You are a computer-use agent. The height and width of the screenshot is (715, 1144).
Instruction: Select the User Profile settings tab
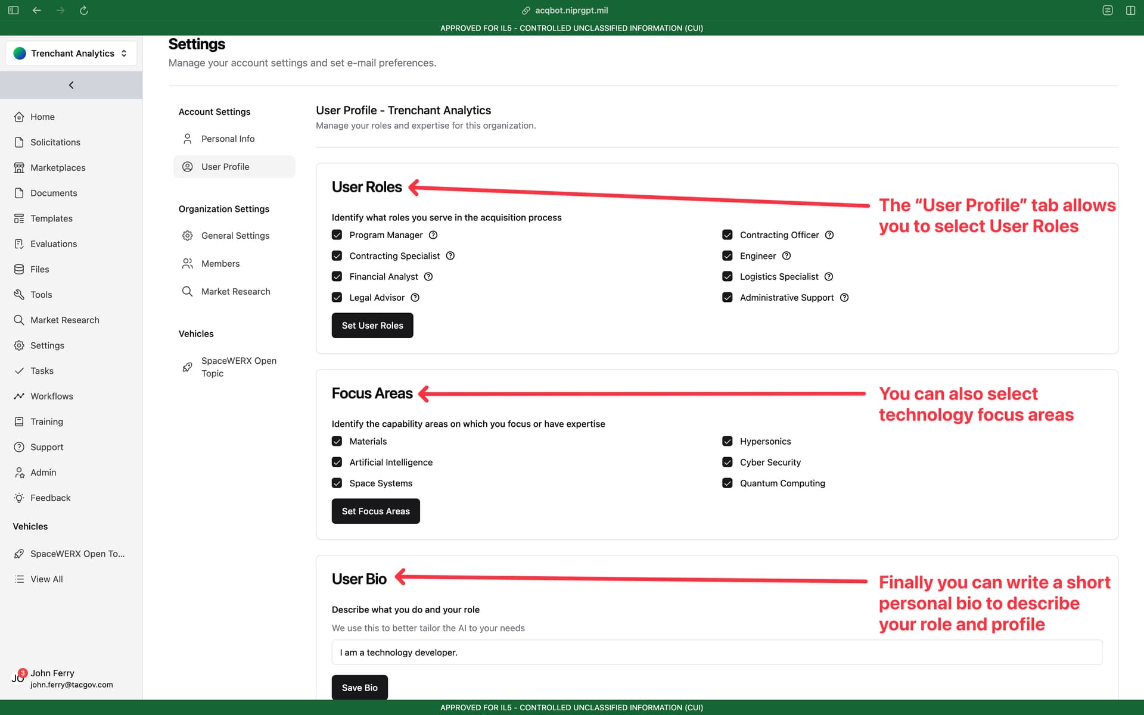[234, 167]
